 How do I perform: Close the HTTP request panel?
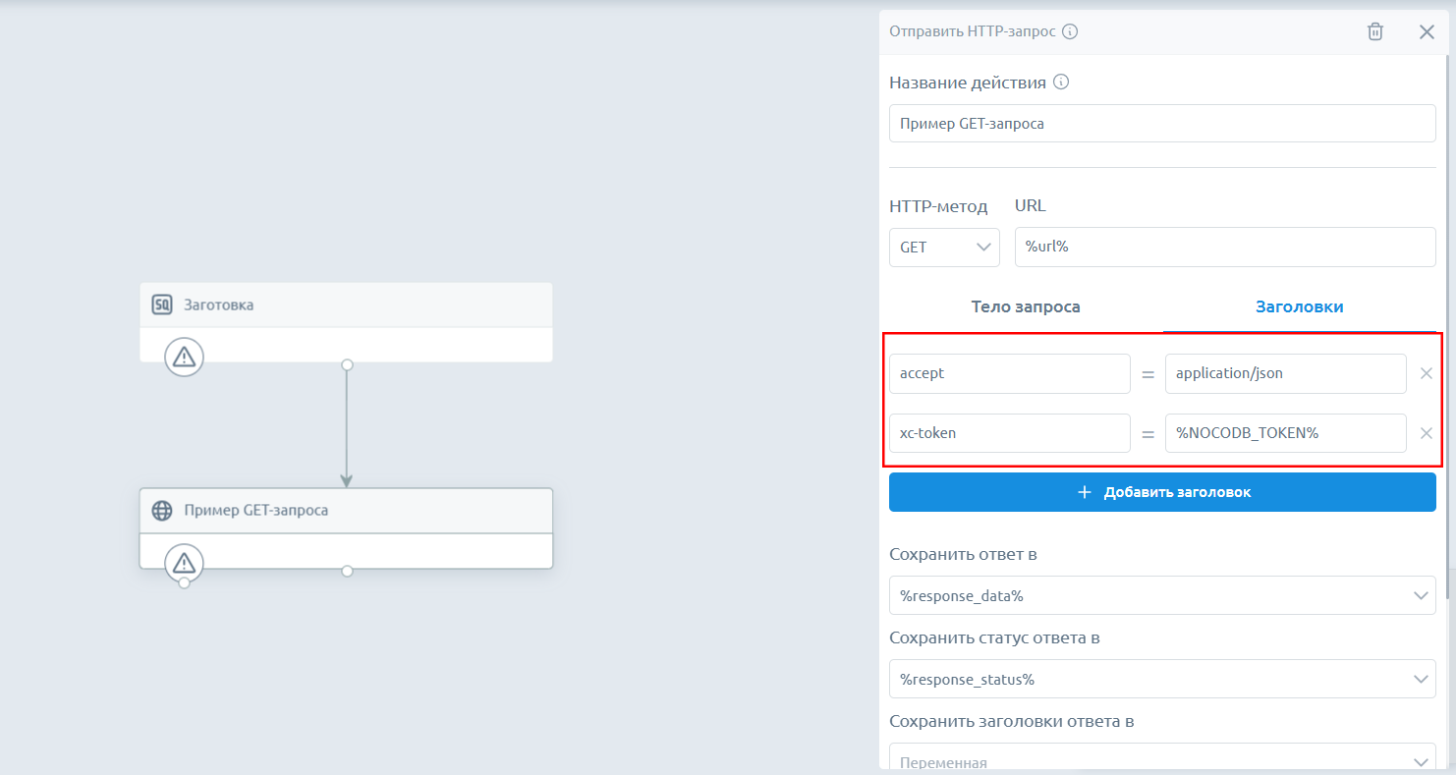point(1427,31)
